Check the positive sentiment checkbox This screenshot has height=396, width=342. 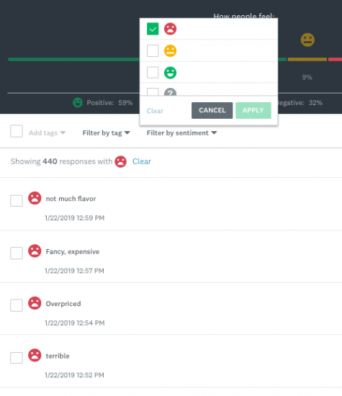[x=153, y=73]
